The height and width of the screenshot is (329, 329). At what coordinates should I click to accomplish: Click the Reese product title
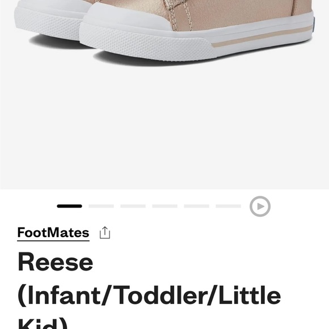coord(56,262)
